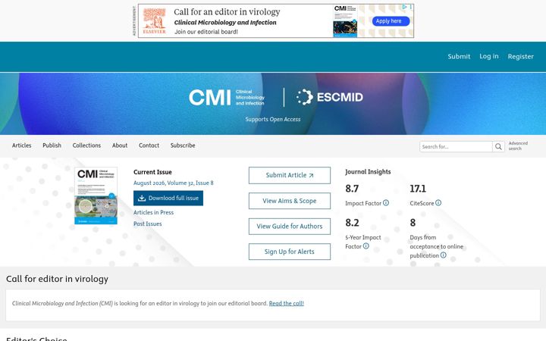Image resolution: width=546 pixels, height=341 pixels.
Task: Click the journal cover thumbnail
Action: [96, 196]
